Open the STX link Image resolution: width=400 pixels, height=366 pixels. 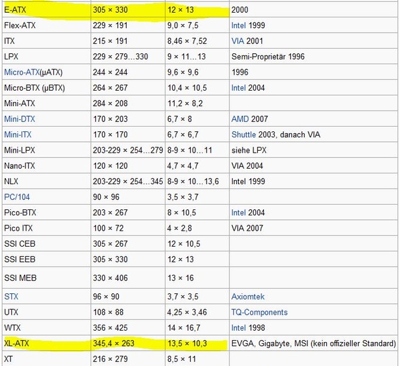click(11, 297)
